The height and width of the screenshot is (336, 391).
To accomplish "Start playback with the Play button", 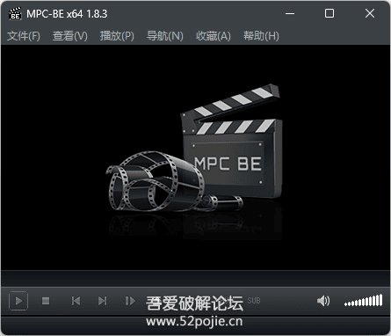I will [18, 301].
